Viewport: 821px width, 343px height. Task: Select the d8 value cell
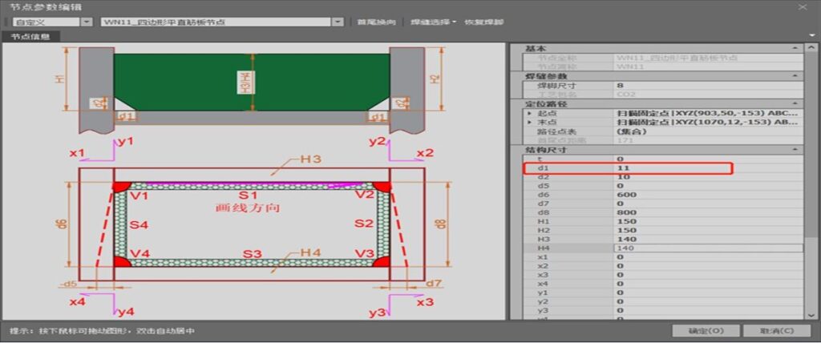pos(707,212)
